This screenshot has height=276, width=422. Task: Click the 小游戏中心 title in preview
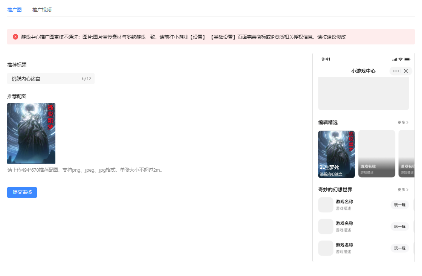click(363, 71)
